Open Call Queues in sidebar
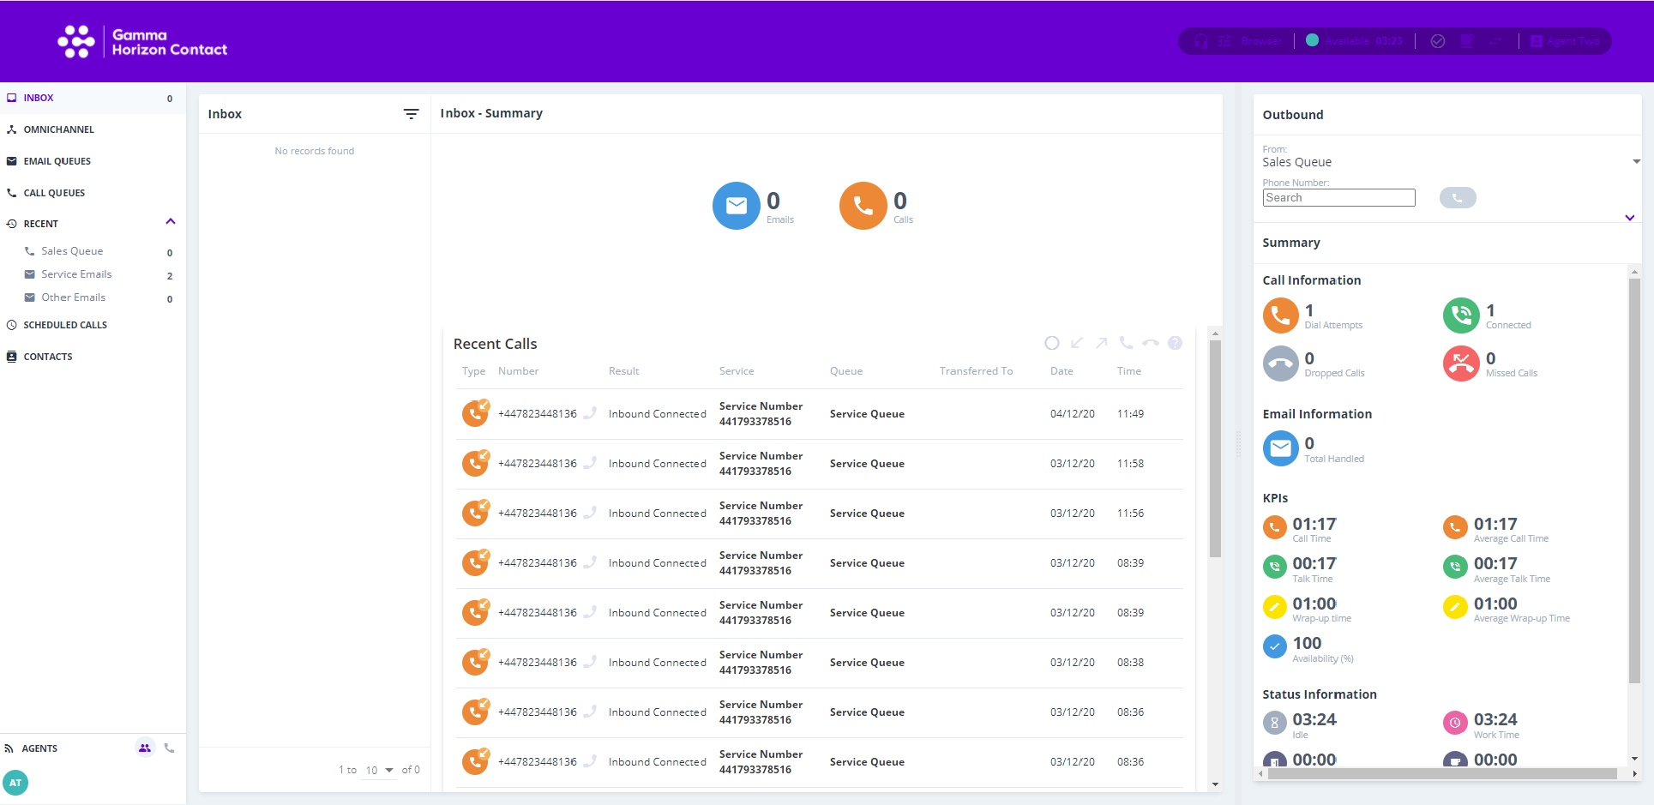 tap(54, 193)
